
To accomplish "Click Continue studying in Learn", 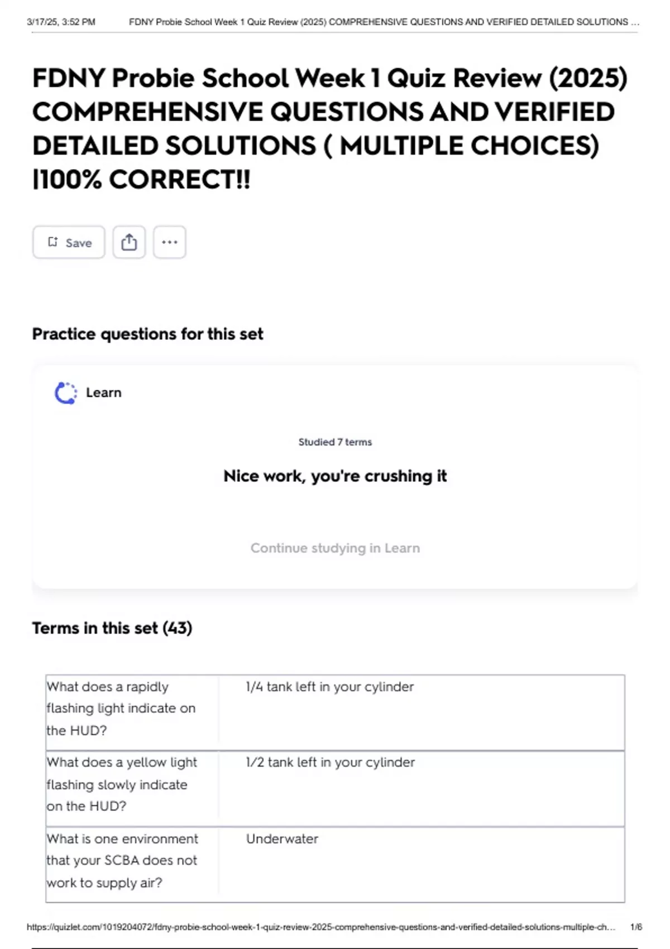I will click(335, 548).
